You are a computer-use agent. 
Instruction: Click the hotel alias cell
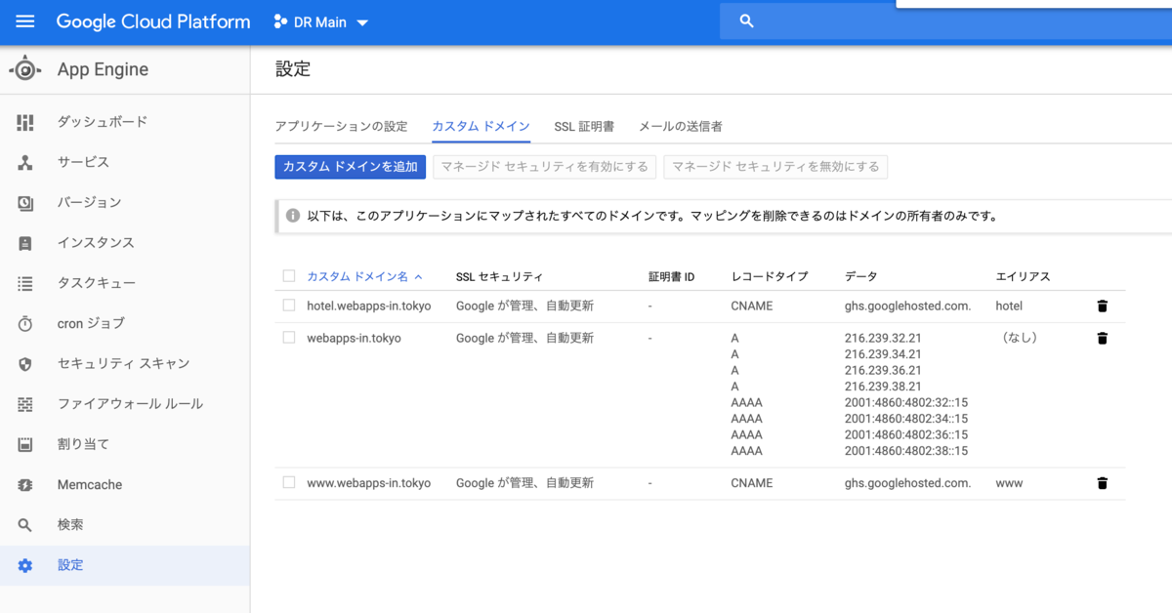click(1010, 306)
